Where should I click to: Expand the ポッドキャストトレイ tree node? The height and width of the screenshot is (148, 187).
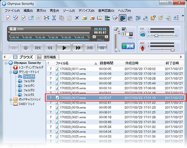point(11,100)
